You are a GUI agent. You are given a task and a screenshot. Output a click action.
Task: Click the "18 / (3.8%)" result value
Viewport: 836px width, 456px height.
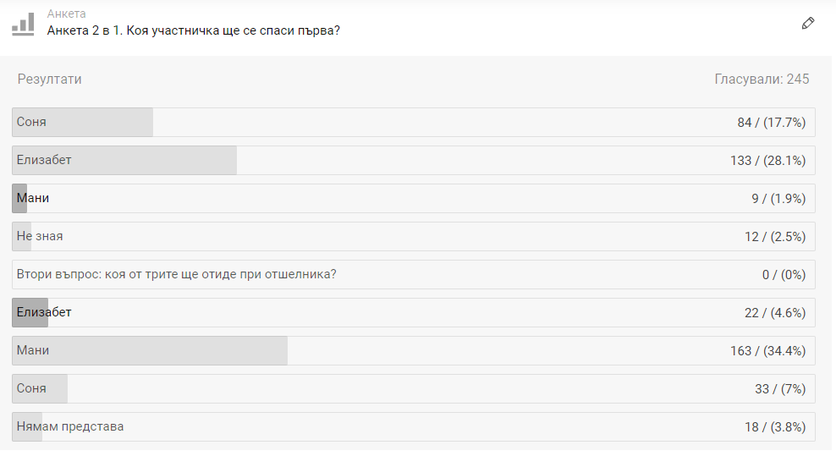[775, 426]
